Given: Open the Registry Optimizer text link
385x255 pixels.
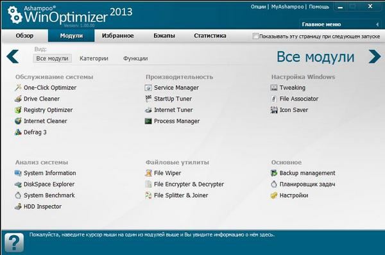Looking at the screenshot, I should coord(48,110).
